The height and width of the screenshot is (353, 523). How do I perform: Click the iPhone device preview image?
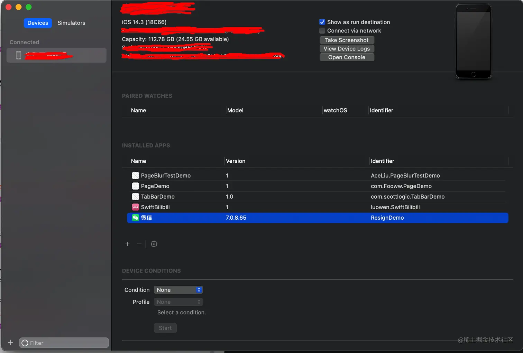coord(474,41)
